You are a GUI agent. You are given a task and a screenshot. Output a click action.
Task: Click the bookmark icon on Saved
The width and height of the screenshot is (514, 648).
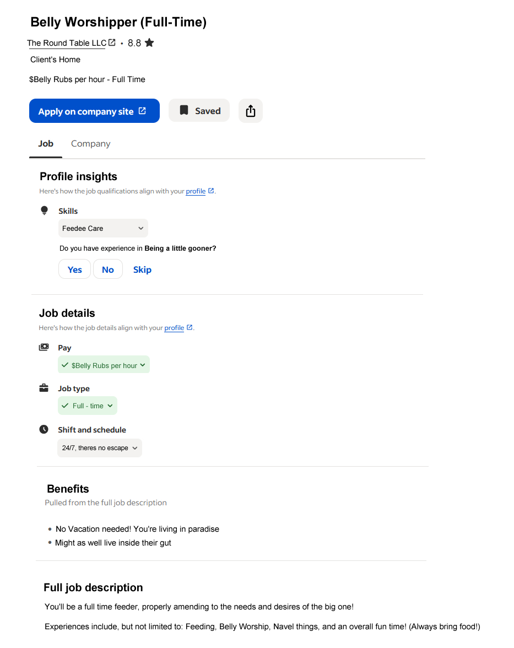point(184,111)
